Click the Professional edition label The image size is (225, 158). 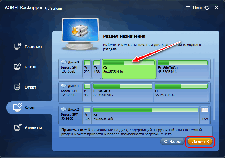(53, 8)
